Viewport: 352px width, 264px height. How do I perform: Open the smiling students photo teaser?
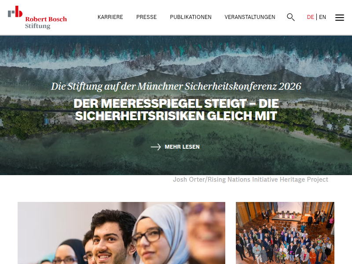point(121,233)
